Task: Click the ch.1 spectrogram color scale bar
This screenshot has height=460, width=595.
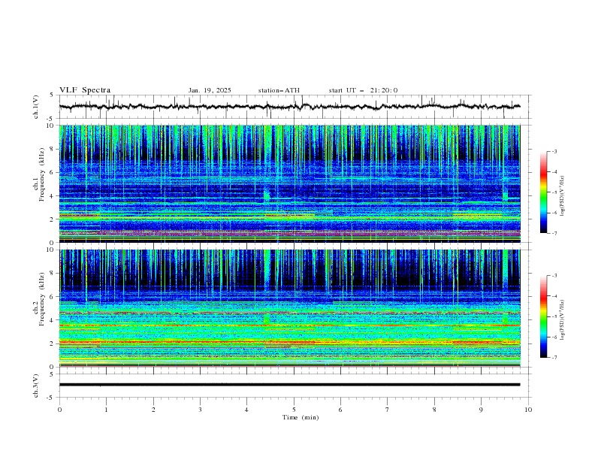Action: (x=543, y=192)
